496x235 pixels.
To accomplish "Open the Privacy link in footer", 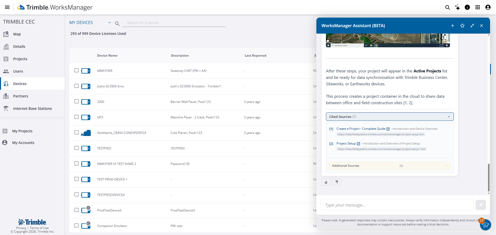I will point(21,228).
